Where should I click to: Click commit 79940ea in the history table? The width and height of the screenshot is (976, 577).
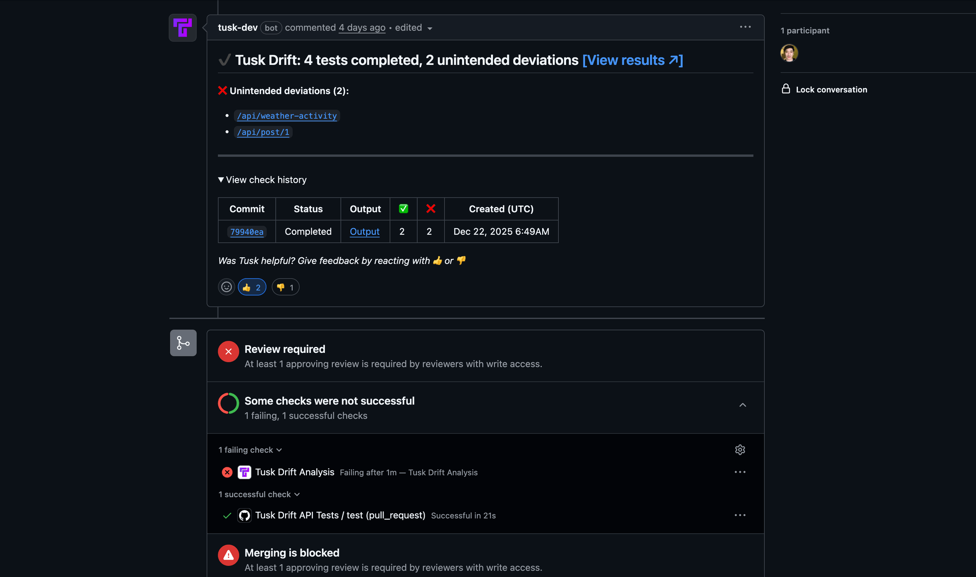pos(246,232)
